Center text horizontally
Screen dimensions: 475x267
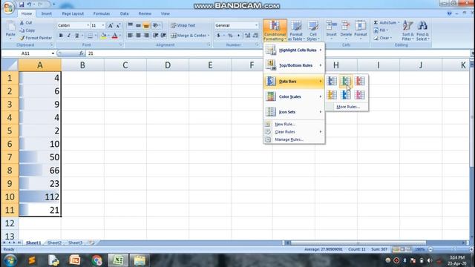pyautogui.click(x=139, y=36)
